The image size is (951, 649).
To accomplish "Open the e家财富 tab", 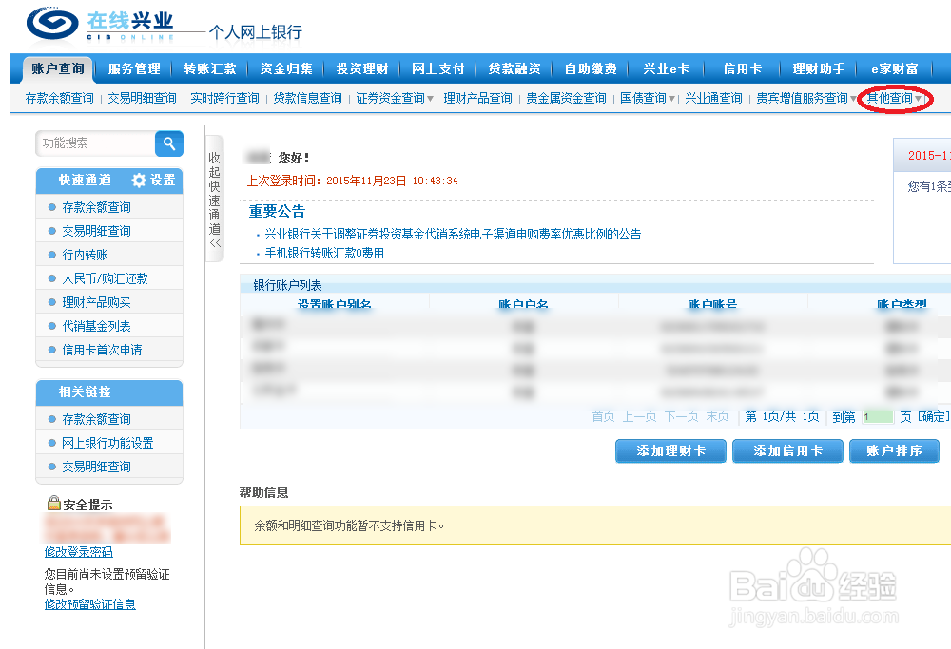I will [x=895, y=69].
